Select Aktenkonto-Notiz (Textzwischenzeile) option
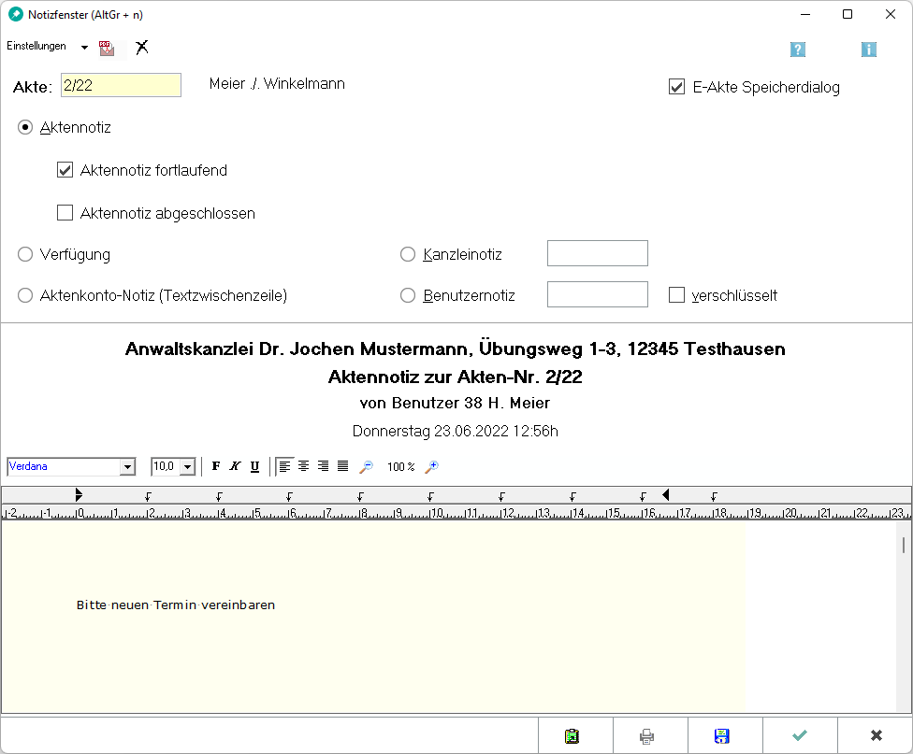913x754 pixels. [x=25, y=295]
